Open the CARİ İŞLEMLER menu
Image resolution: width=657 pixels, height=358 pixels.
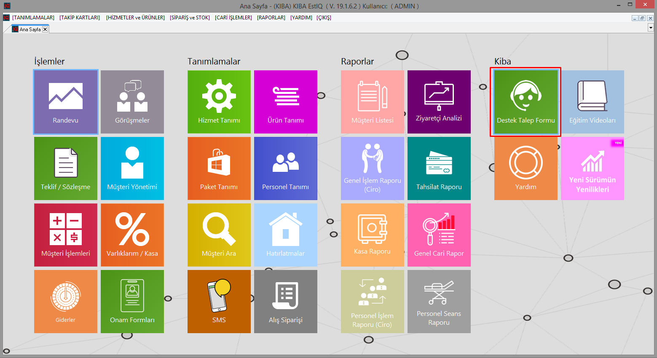coord(233,18)
